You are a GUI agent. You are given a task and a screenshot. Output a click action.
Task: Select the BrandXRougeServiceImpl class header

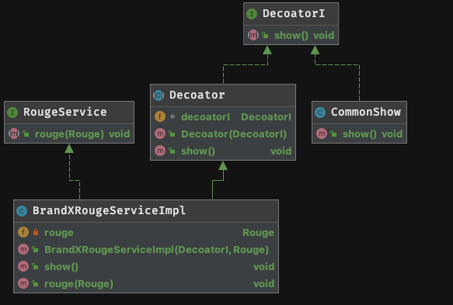(146, 211)
